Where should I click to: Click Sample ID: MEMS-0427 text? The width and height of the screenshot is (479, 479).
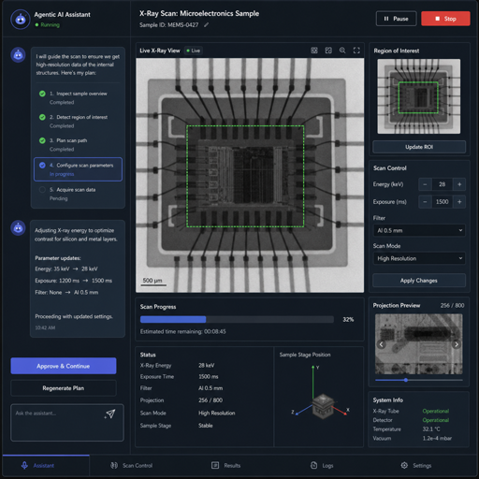pos(168,25)
